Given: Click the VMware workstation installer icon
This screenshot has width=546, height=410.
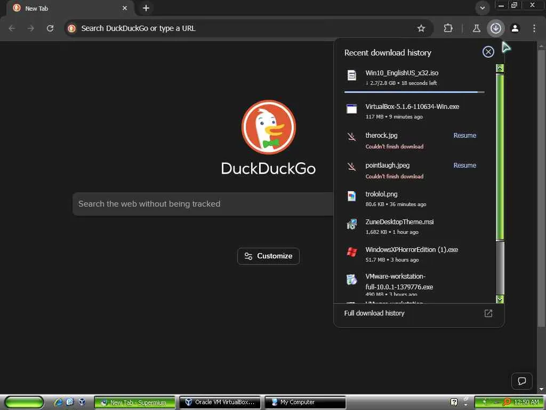Looking at the screenshot, I should coord(352,279).
